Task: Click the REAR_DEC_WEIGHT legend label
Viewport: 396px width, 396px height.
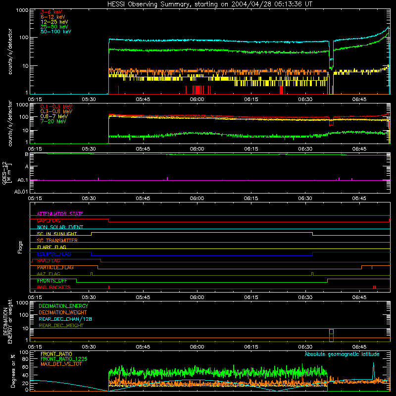Action: click(61, 326)
